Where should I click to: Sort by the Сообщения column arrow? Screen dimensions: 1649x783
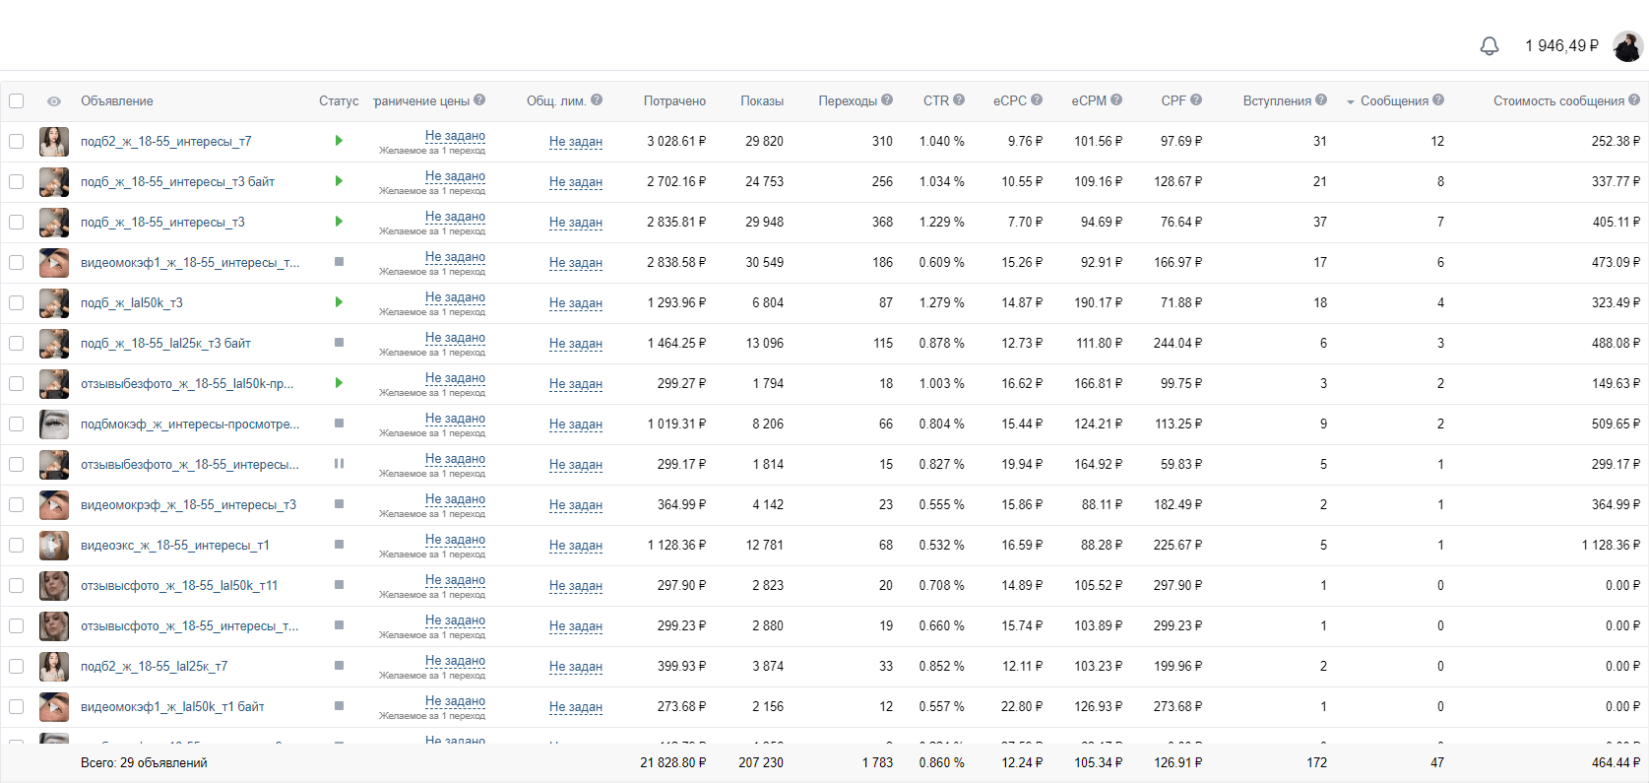pyautogui.click(x=1351, y=101)
